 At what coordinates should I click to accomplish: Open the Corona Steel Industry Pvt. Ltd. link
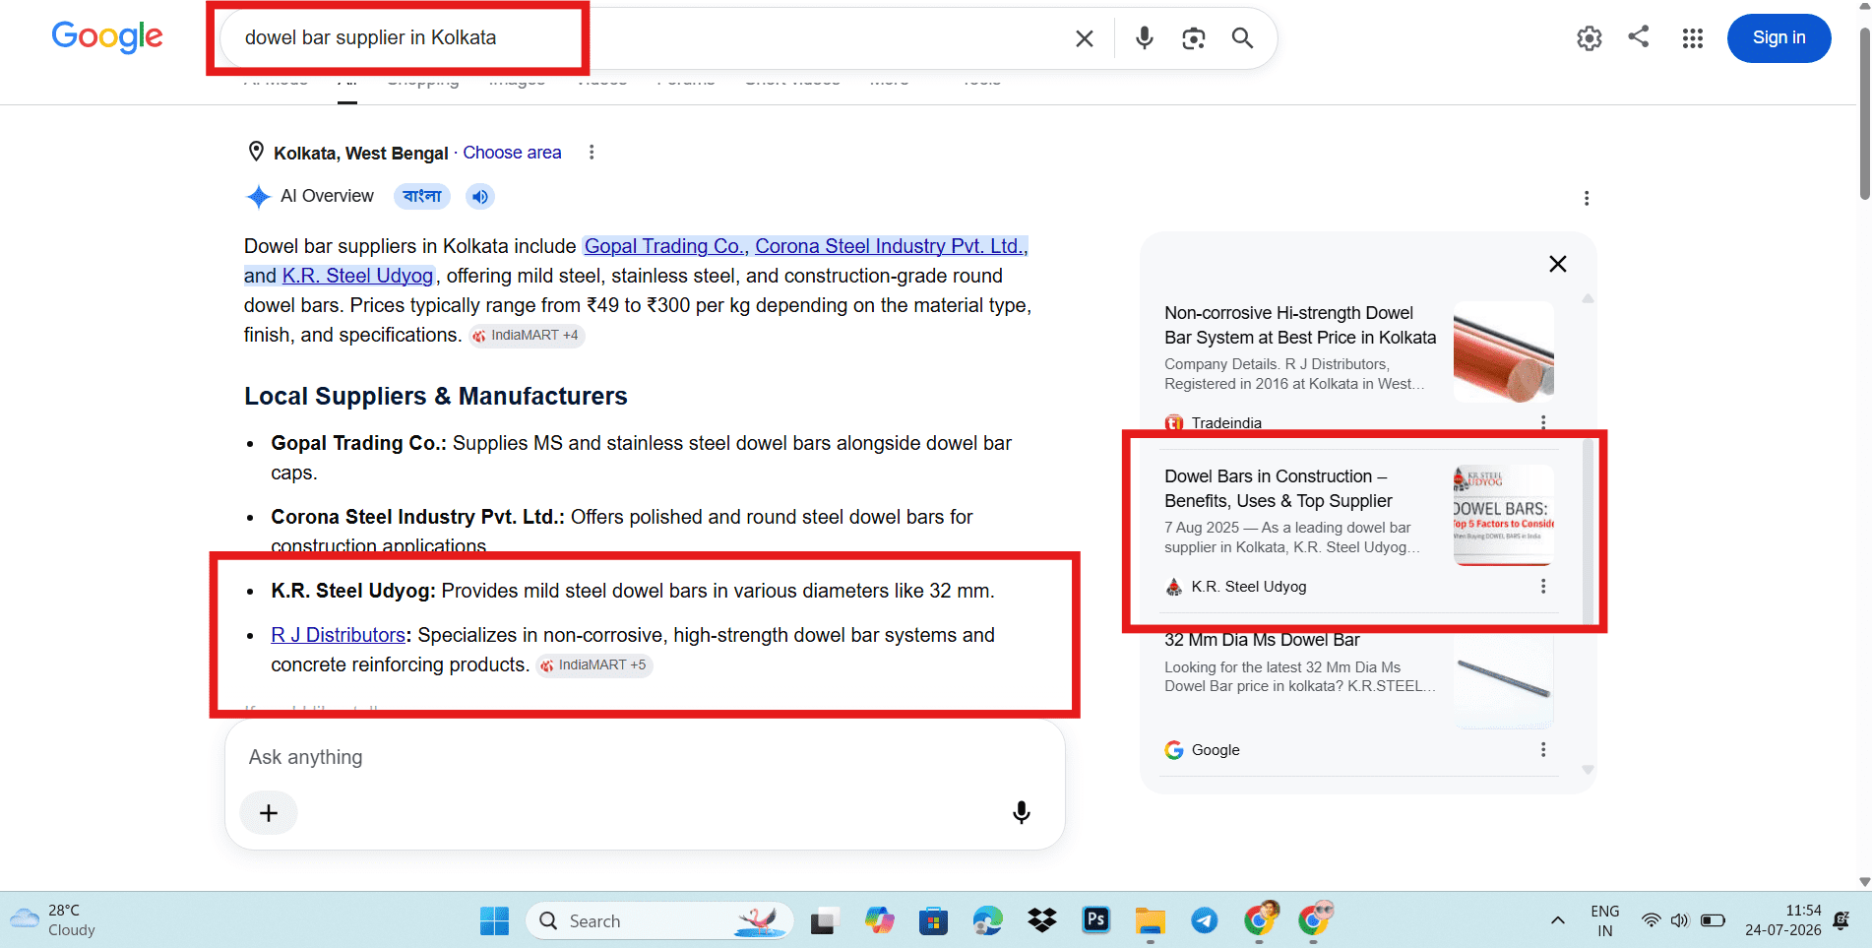click(x=890, y=246)
